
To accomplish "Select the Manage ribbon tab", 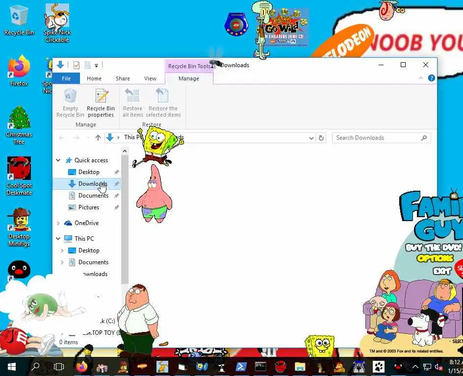I will [189, 78].
